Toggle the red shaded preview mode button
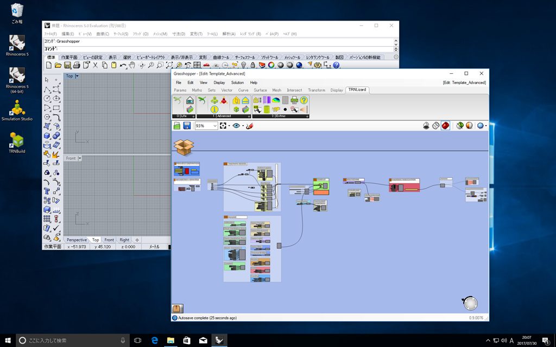 point(445,126)
